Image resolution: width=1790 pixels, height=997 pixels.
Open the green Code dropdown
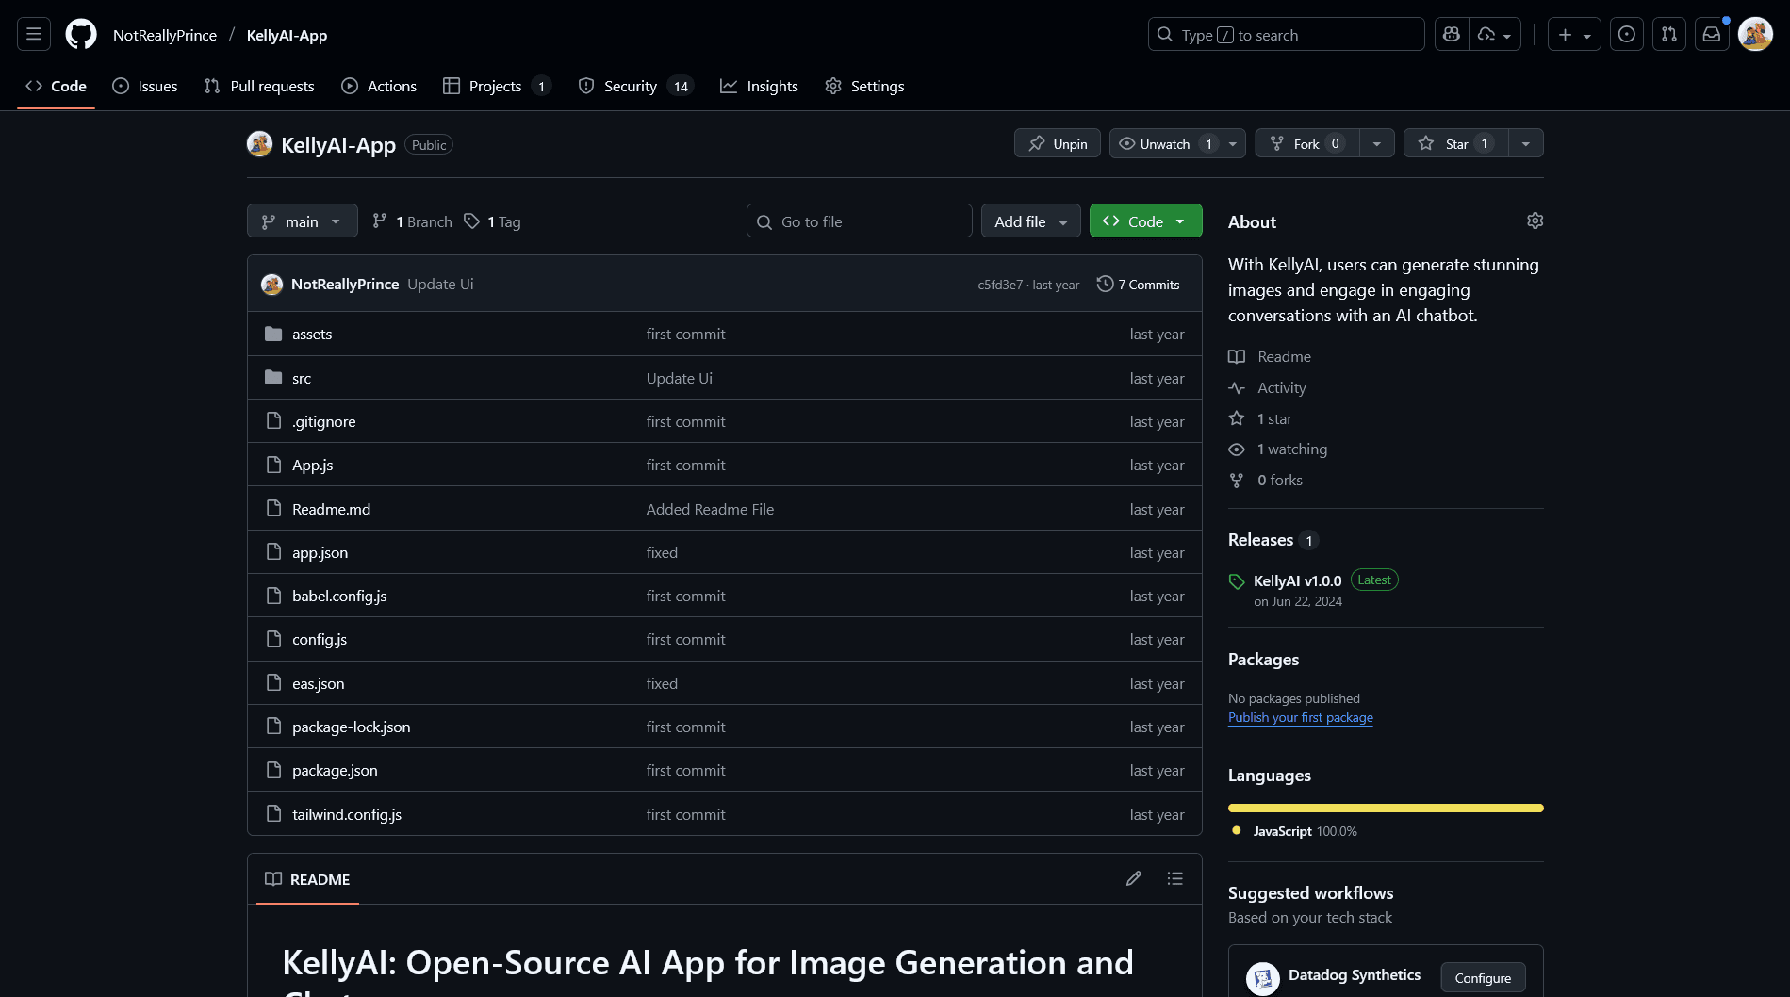[1145, 221]
